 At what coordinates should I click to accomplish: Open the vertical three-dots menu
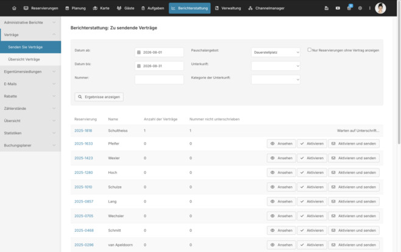click(x=369, y=8)
